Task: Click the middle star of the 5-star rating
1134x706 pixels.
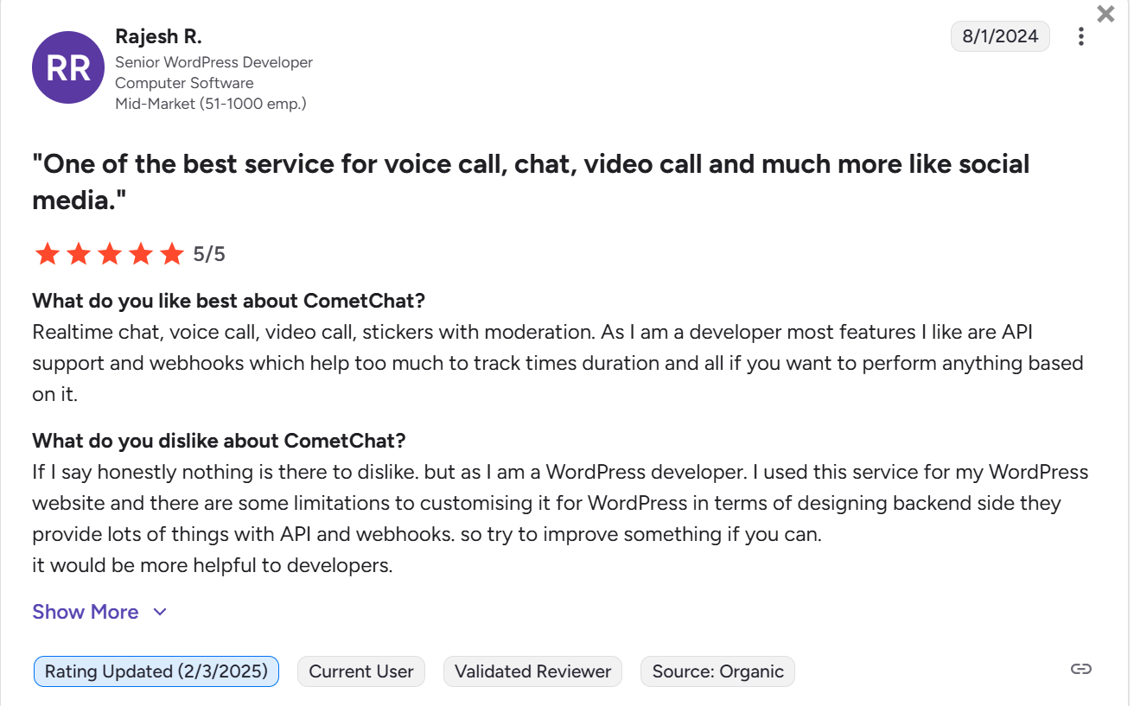Action: [109, 253]
